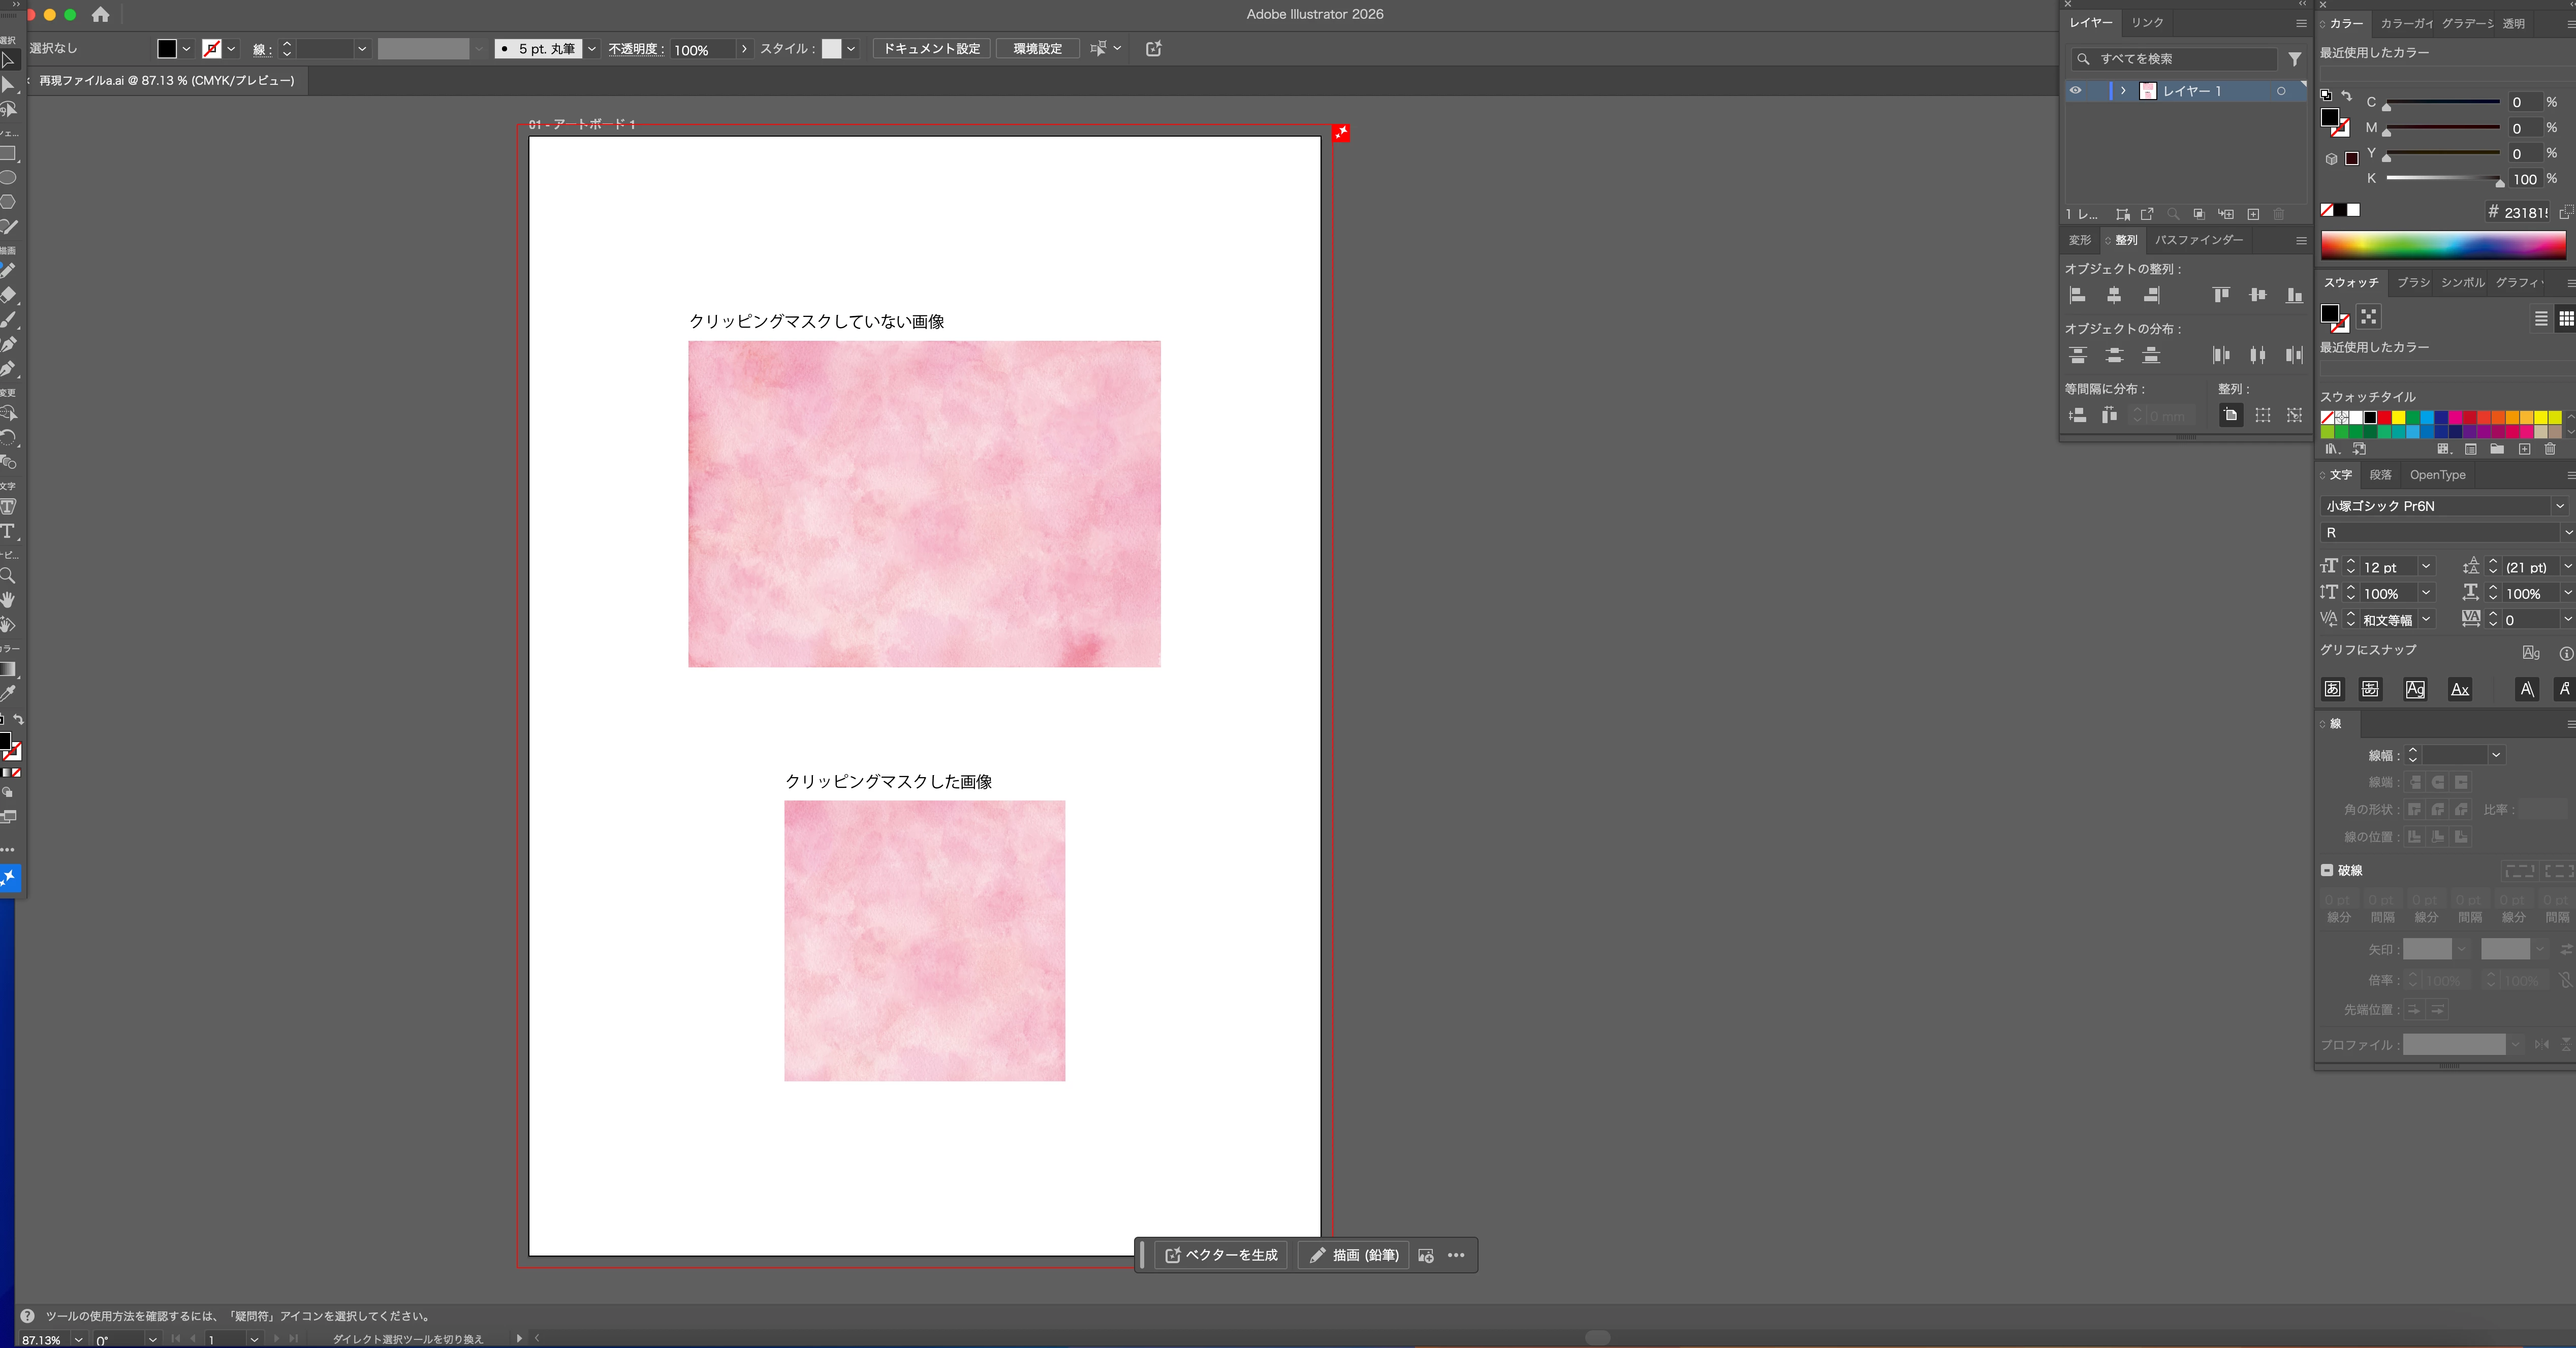Click the ベクターを生成 button
Viewport: 2576px width, 1348px height.
pyautogui.click(x=1221, y=1255)
